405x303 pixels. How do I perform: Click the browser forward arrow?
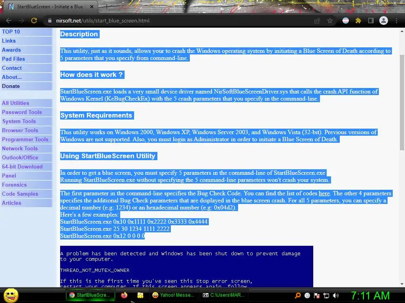21,21
